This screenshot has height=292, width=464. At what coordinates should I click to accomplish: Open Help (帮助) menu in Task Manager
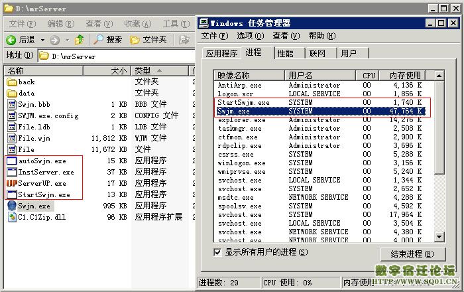pyautogui.click(x=322, y=36)
